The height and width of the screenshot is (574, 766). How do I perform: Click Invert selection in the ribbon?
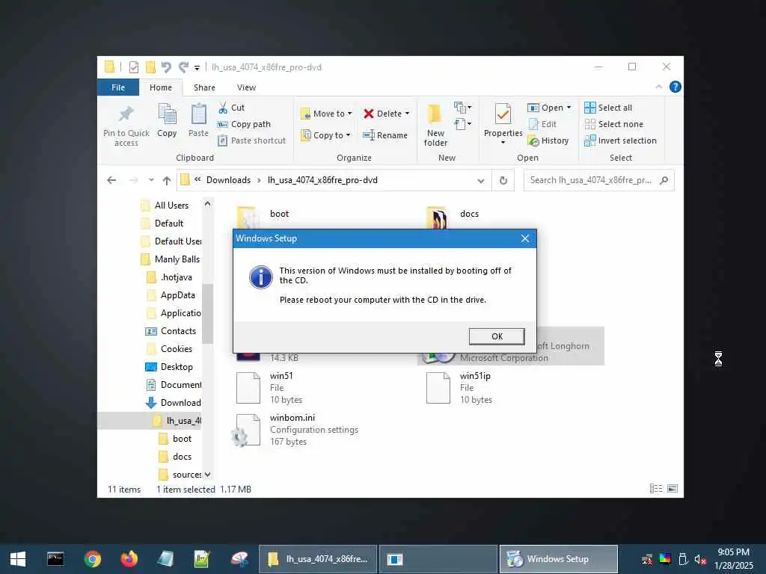click(x=620, y=141)
